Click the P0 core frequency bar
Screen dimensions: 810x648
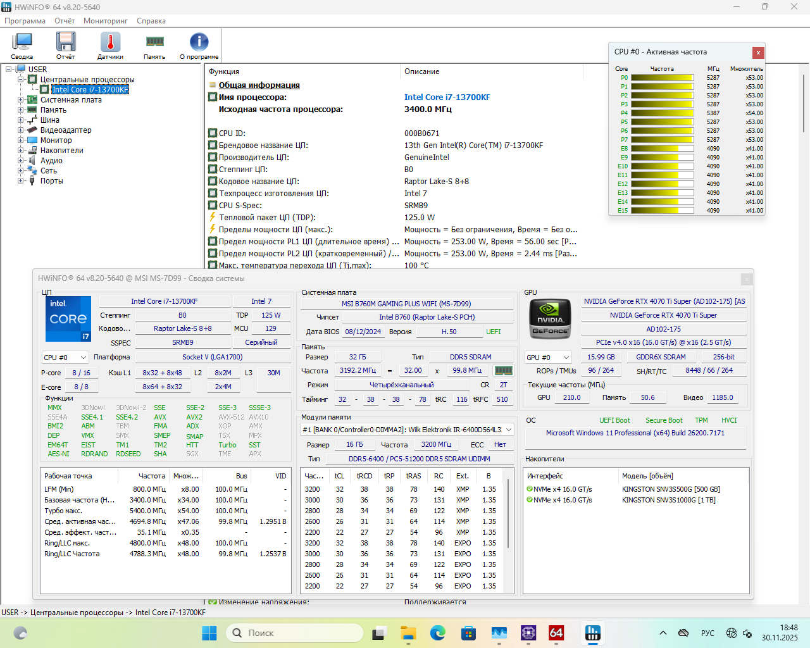tap(664, 78)
